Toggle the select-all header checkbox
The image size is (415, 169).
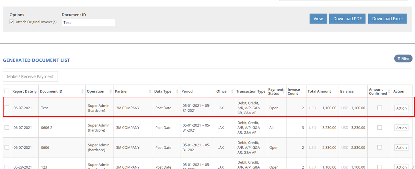point(7,91)
